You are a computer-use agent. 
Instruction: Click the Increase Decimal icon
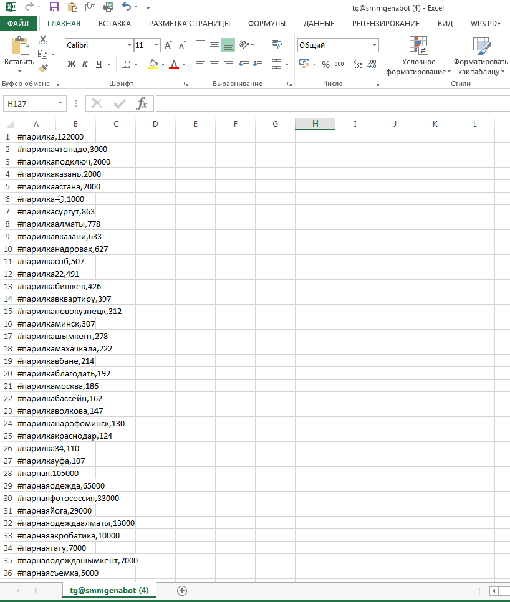tap(358, 64)
